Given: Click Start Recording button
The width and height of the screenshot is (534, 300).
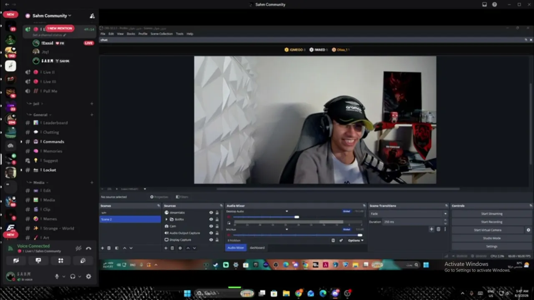Looking at the screenshot, I should point(491,222).
